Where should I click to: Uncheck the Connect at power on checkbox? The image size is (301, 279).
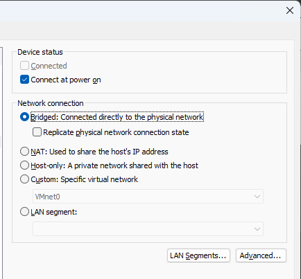[x=24, y=80]
